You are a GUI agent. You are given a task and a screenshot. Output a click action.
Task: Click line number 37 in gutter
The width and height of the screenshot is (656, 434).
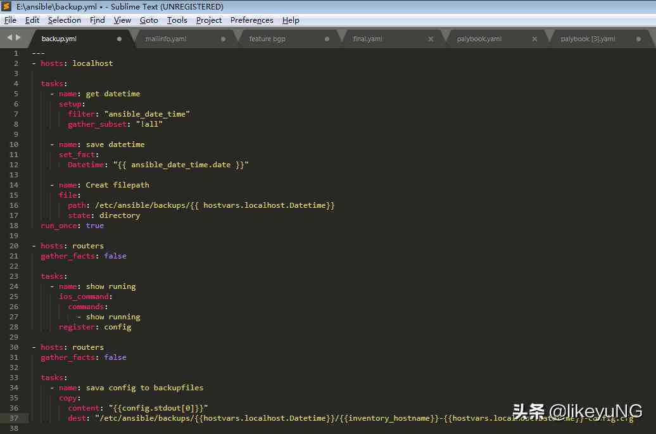pos(14,418)
